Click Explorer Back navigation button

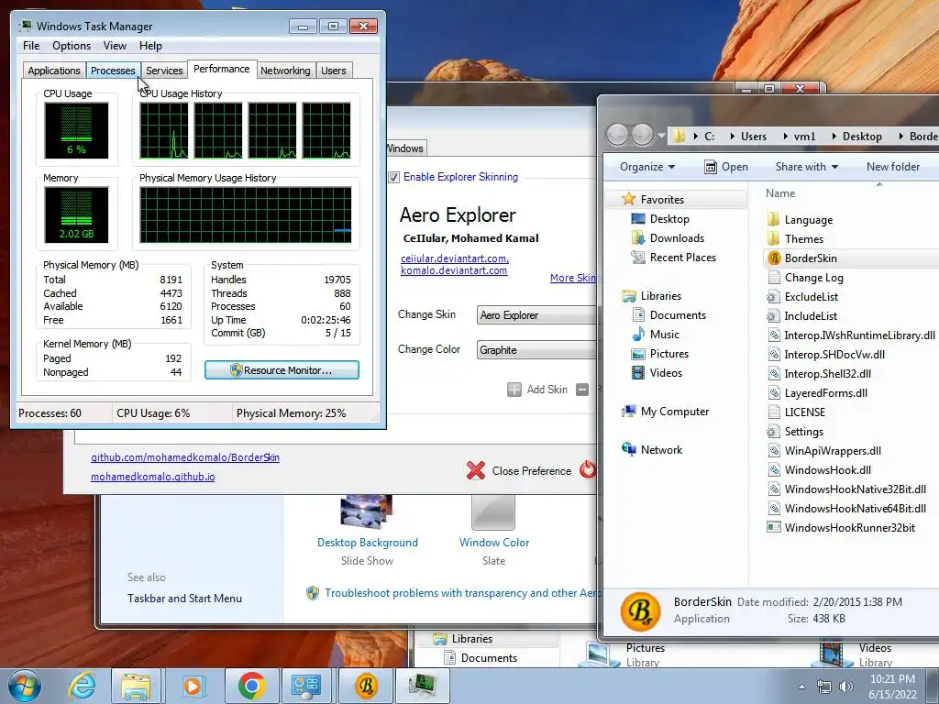617,135
